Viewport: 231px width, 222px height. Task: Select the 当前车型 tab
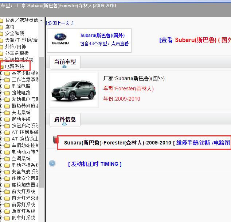click(65, 62)
